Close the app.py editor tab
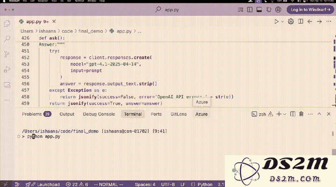This screenshot has width=336, height=187. coord(54,21)
